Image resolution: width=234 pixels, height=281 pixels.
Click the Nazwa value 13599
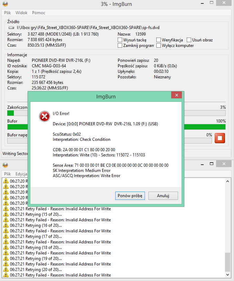point(140,34)
